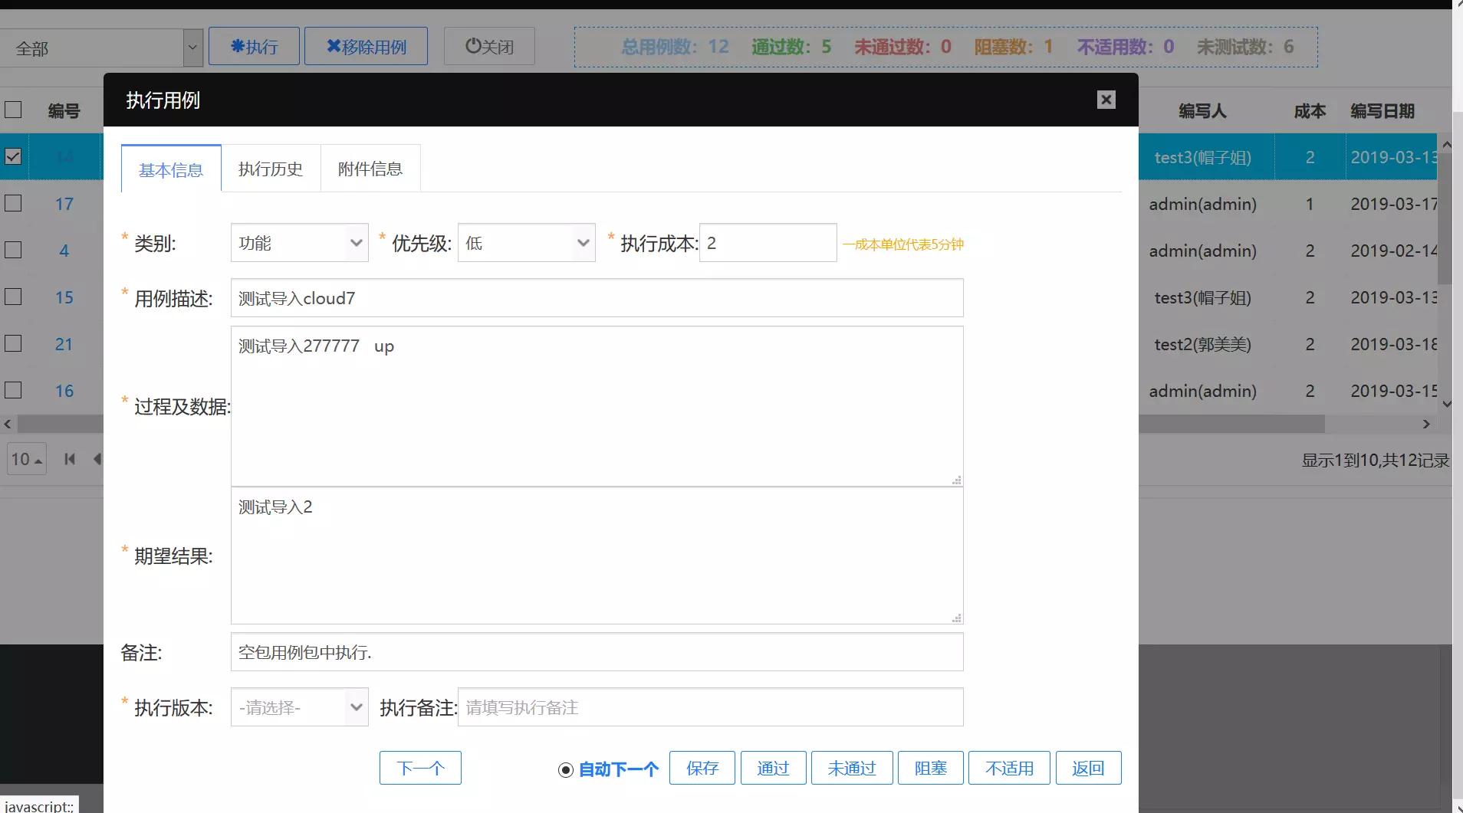Viewport: 1463px width, 813px height.
Task: Open test case number 17 link
Action: click(x=64, y=203)
